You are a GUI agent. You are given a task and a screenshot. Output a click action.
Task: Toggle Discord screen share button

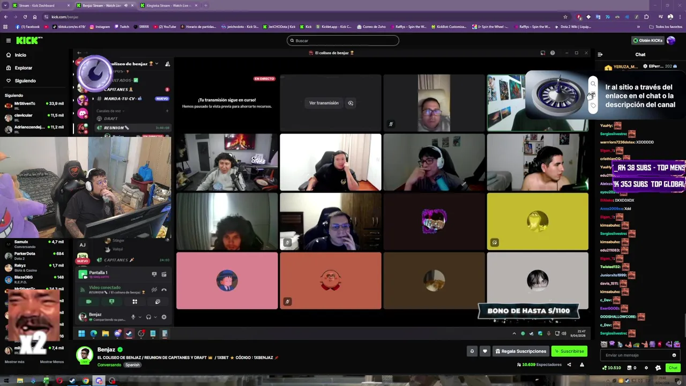111,301
